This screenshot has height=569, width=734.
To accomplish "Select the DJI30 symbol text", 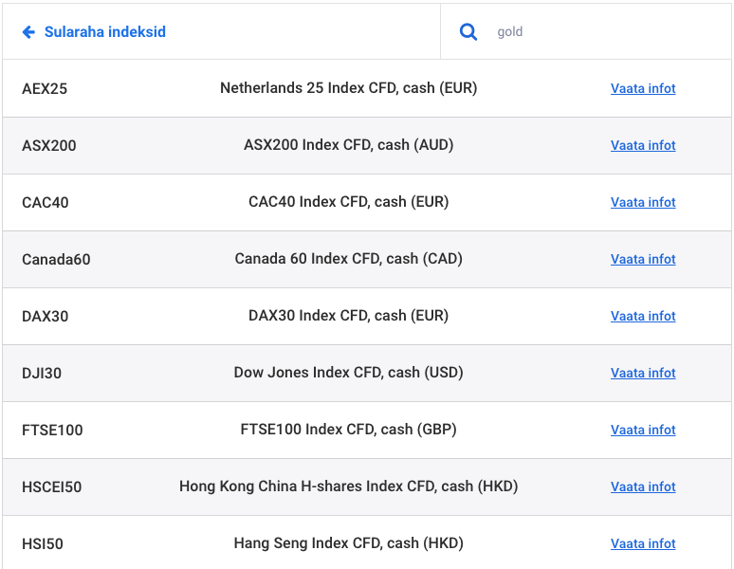I will pyautogui.click(x=42, y=373).
